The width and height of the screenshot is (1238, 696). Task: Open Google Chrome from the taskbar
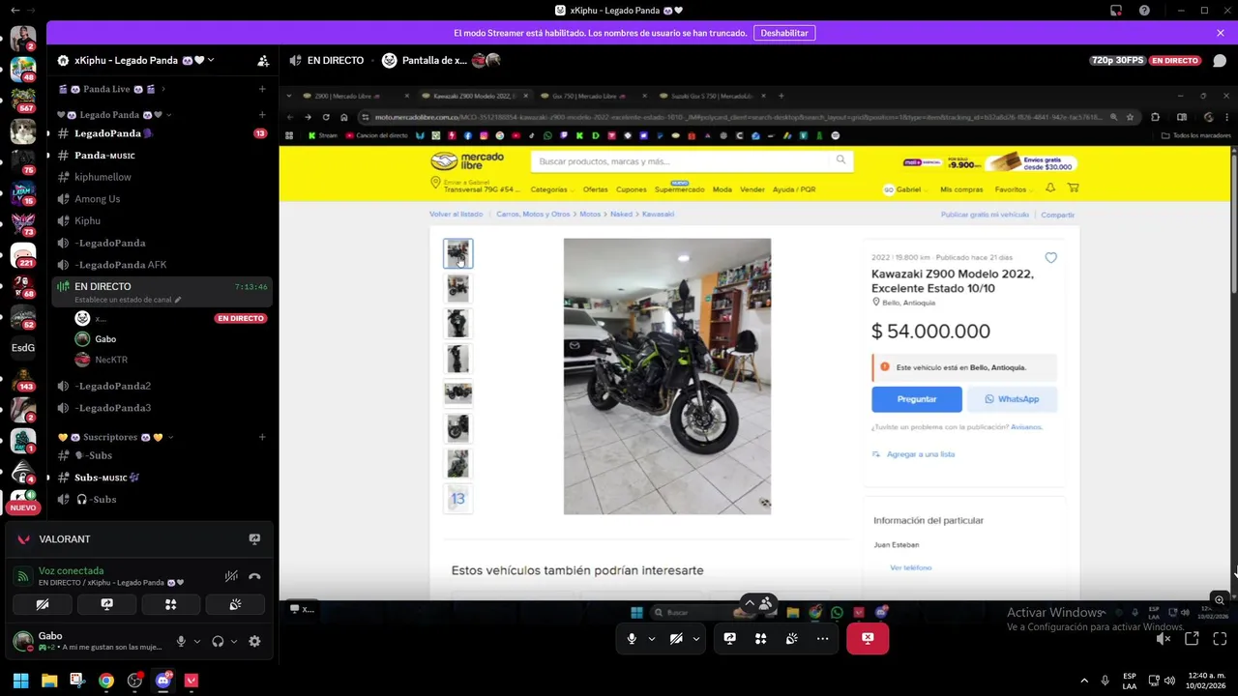(106, 681)
